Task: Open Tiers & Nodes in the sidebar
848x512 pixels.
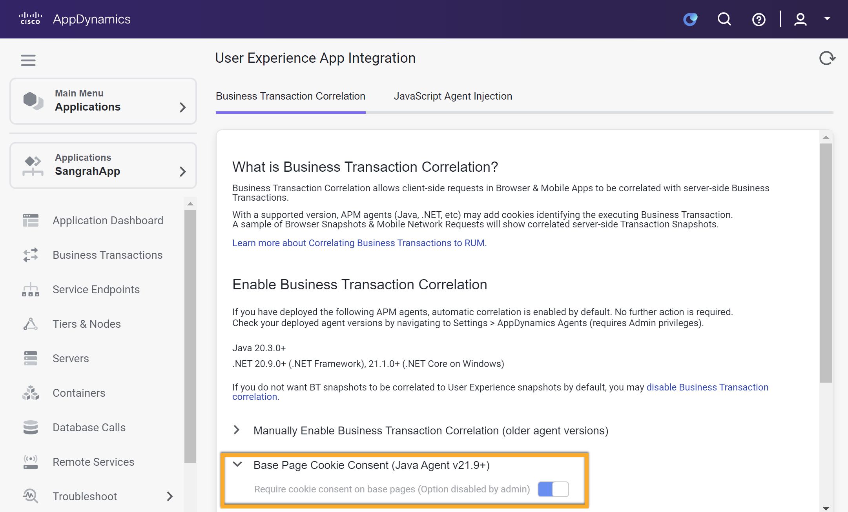Action: (x=87, y=324)
